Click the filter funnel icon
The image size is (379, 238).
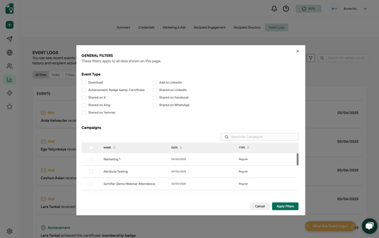(311, 58)
